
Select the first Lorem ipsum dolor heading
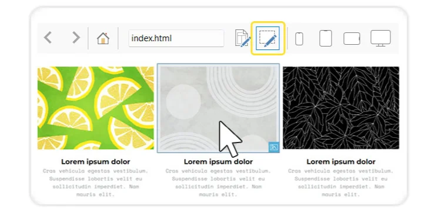point(96,162)
